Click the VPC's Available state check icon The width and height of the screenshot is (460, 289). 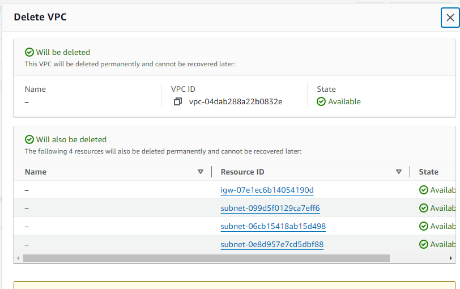tap(321, 102)
